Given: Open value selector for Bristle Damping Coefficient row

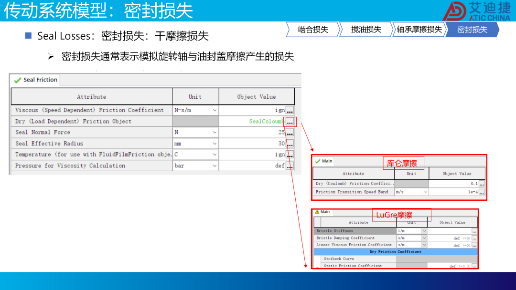Looking at the screenshot, I should click(474, 238).
